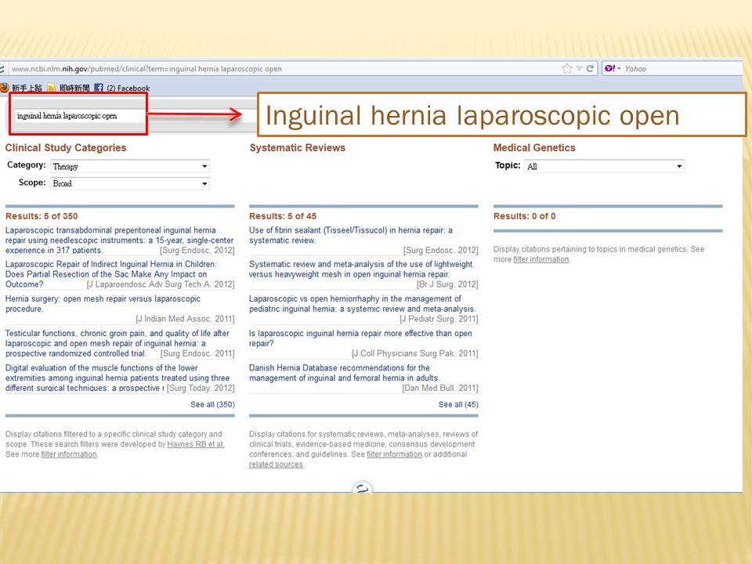This screenshot has width=752, height=564.
Task: Open Danish Hernia Database recommendations article
Action: [345, 373]
